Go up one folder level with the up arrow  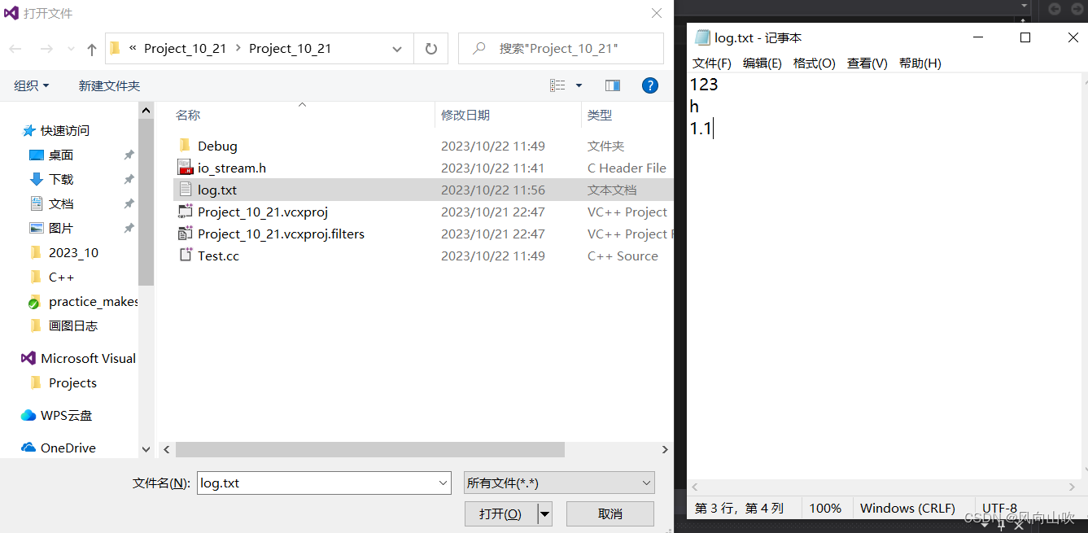tap(92, 49)
